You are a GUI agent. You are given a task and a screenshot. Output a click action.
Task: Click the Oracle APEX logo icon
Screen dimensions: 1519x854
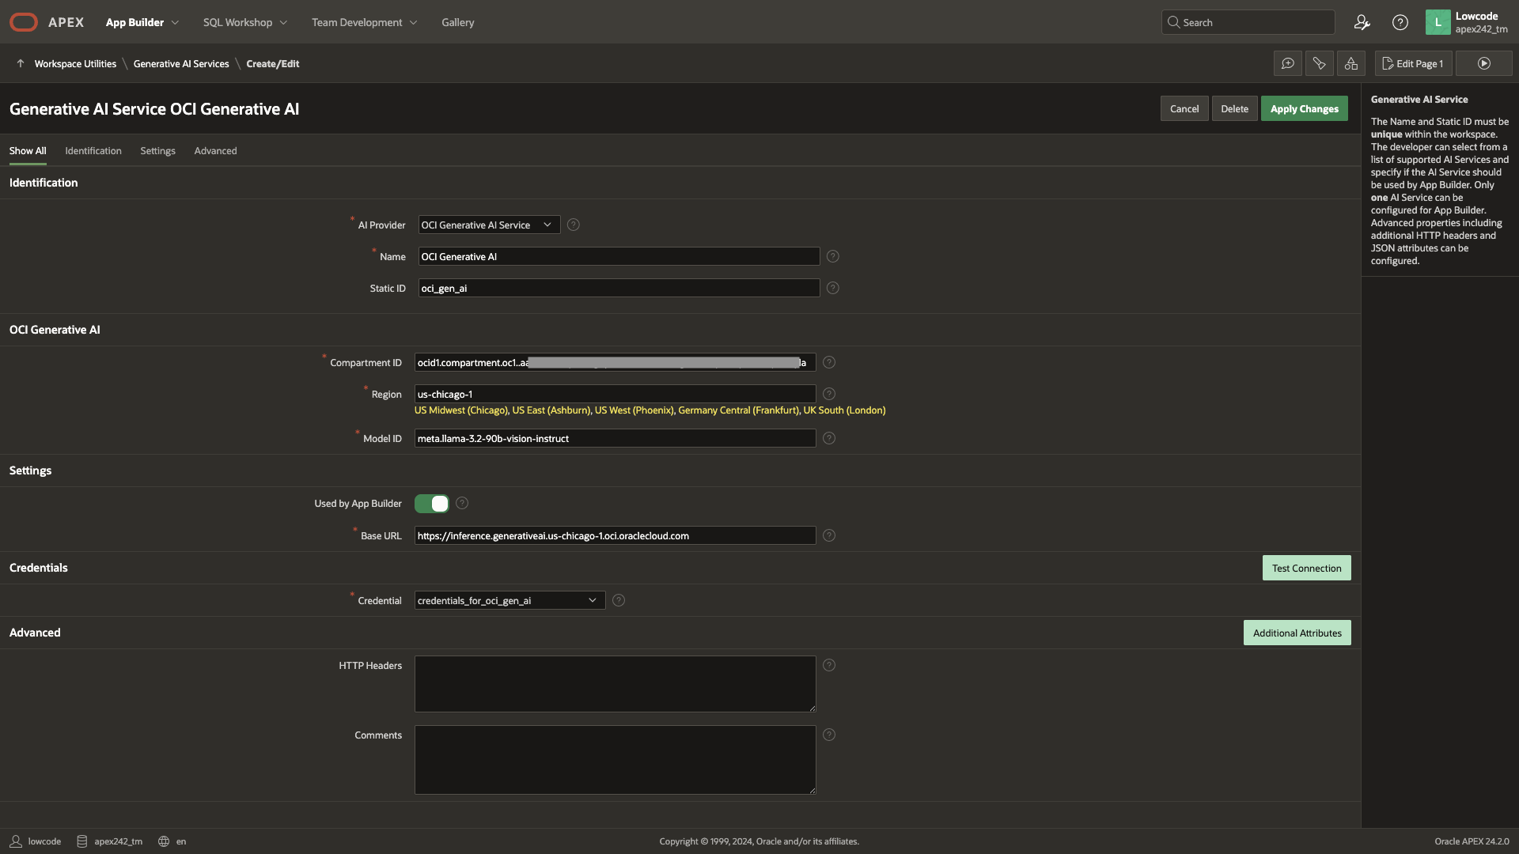tap(24, 22)
